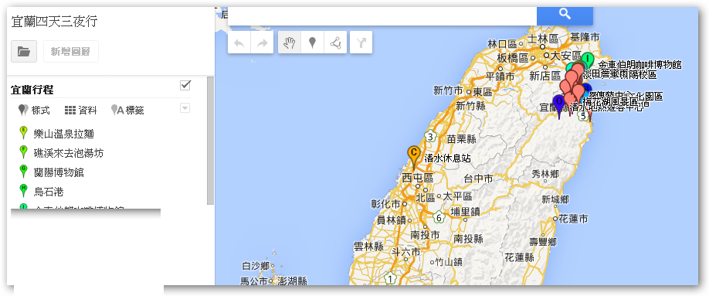Open the 資料 data table
Screen dimensions: 709x296
81,110
